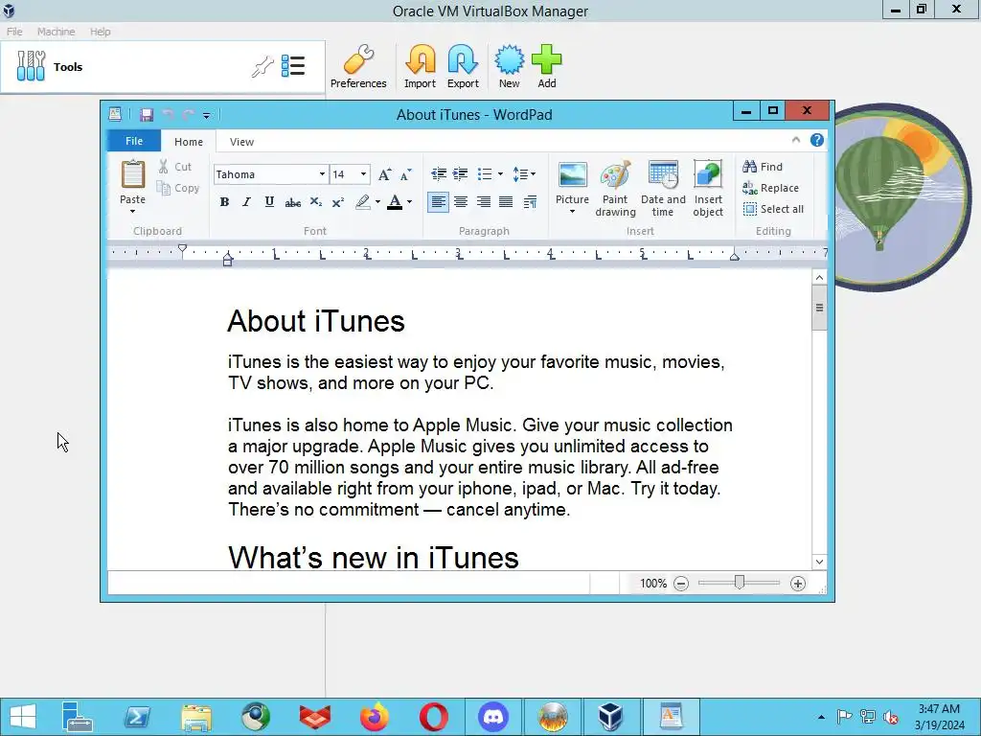
Task: Open the VirtualBox Tools list menu icon
Action: point(293,66)
